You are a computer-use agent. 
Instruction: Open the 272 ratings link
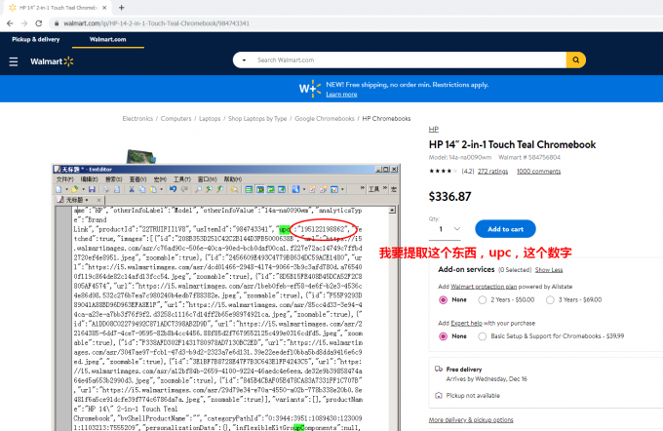click(492, 172)
